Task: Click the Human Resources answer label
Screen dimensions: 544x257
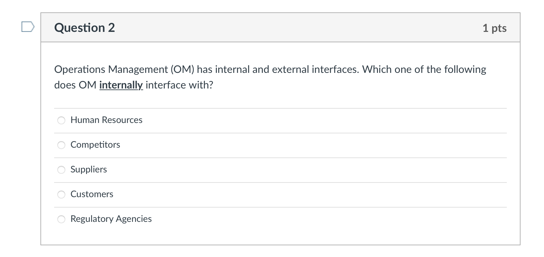Action: [x=106, y=120]
